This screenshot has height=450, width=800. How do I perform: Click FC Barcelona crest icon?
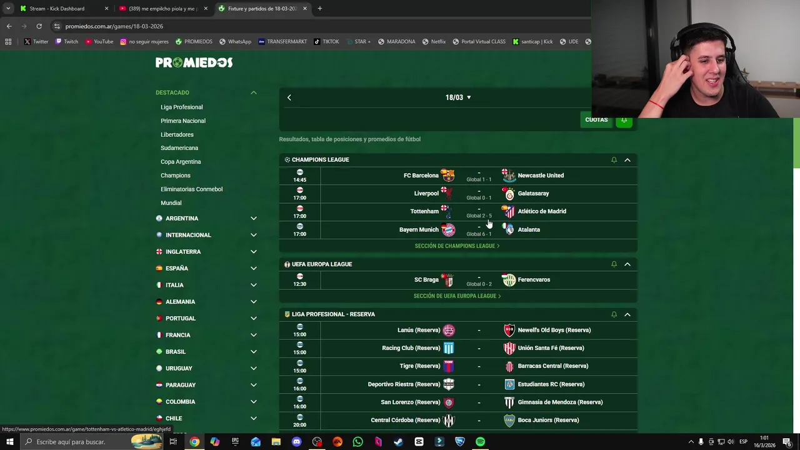pos(447,176)
